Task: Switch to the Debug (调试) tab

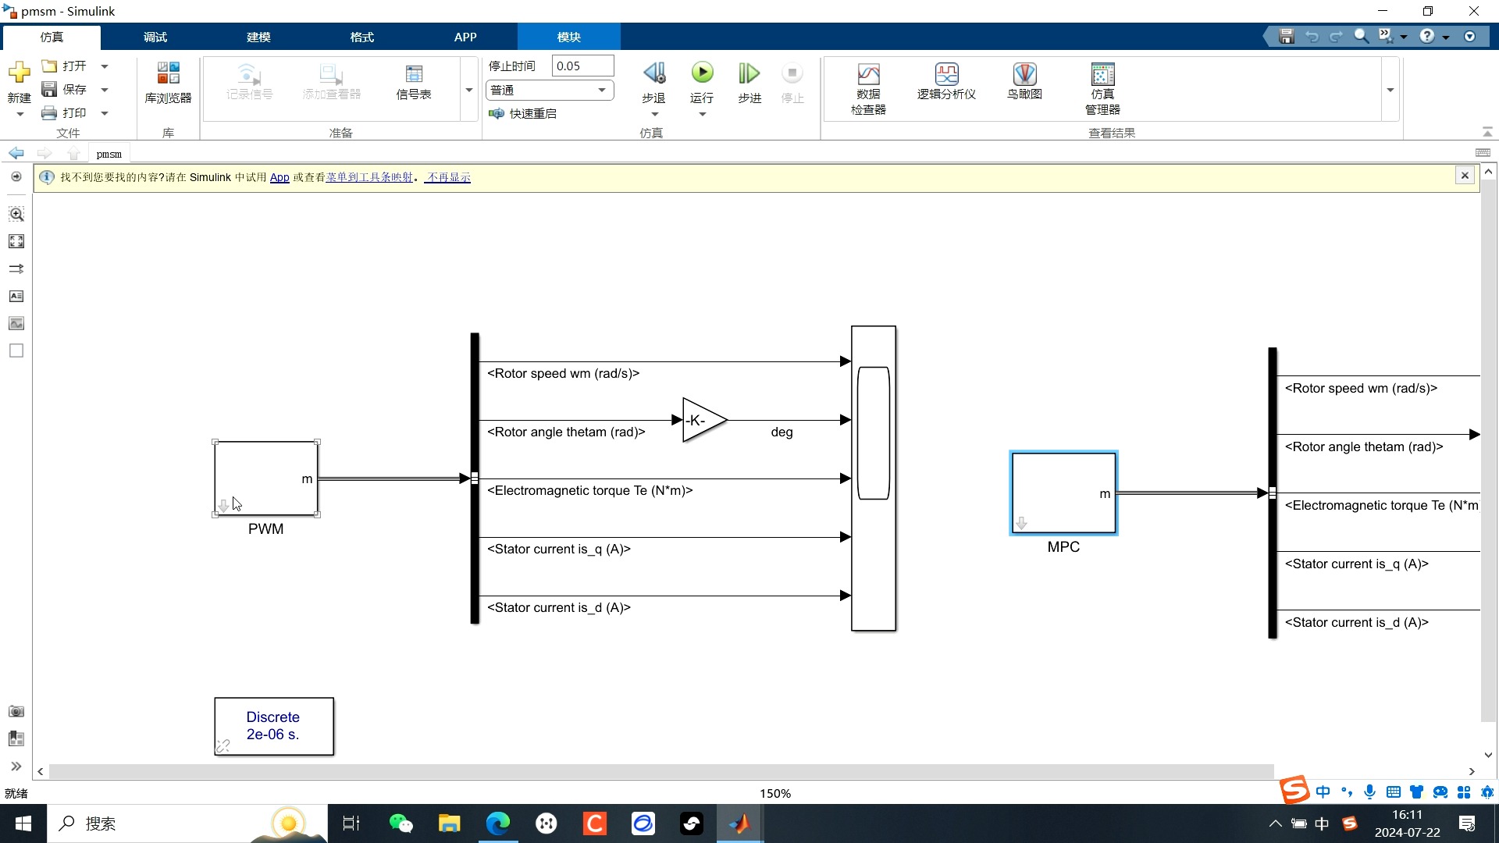Action: coord(155,37)
